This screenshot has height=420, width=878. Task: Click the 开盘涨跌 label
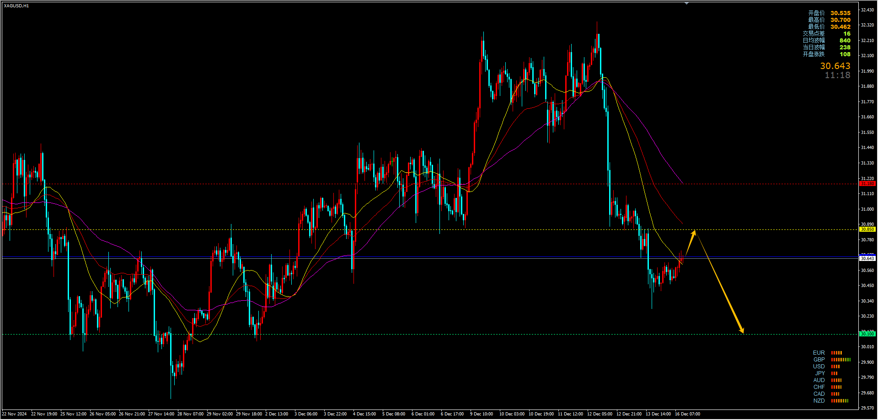(x=814, y=54)
